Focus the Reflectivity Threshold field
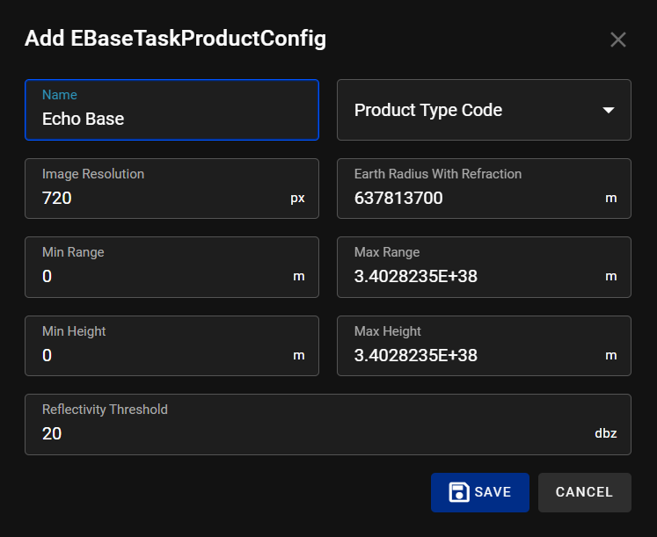The image size is (657, 537). point(308,433)
